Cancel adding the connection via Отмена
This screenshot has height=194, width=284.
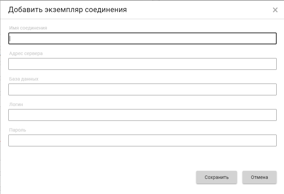(x=260, y=177)
